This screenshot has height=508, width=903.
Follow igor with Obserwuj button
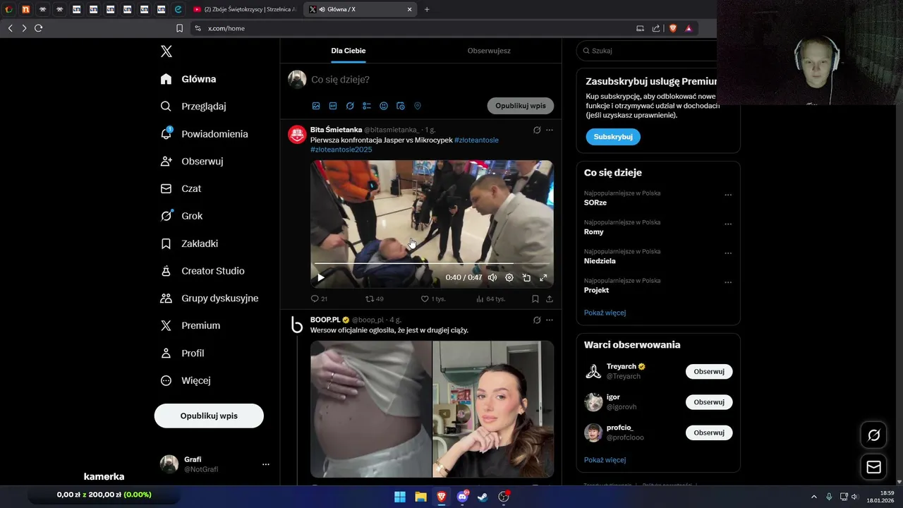click(709, 402)
